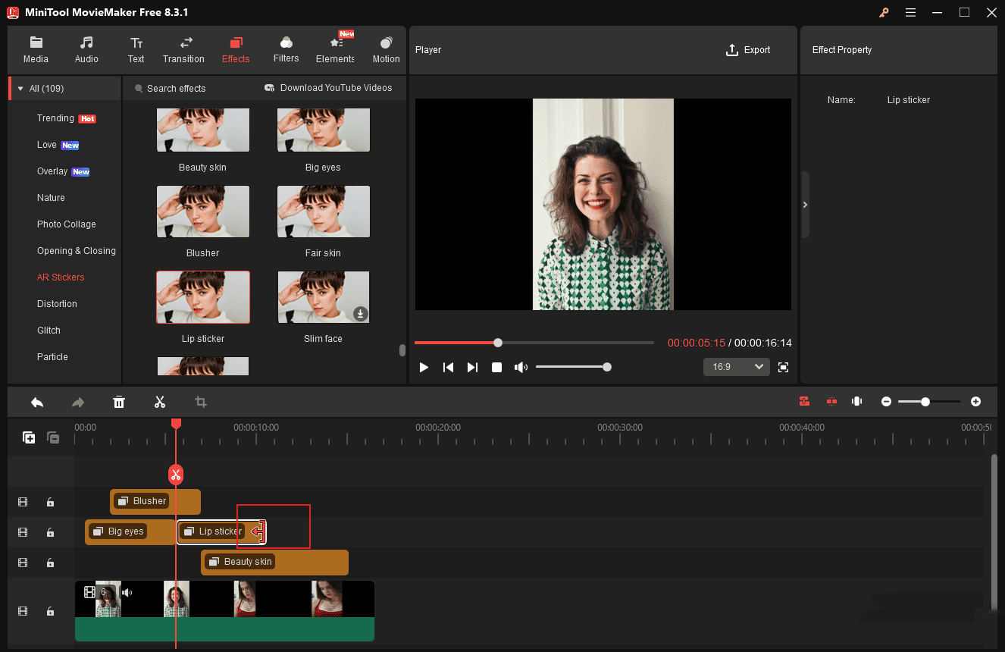Open the 16:9 aspect ratio dropdown

[735, 366]
